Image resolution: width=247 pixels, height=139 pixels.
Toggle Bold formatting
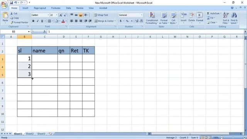pos(33,21)
